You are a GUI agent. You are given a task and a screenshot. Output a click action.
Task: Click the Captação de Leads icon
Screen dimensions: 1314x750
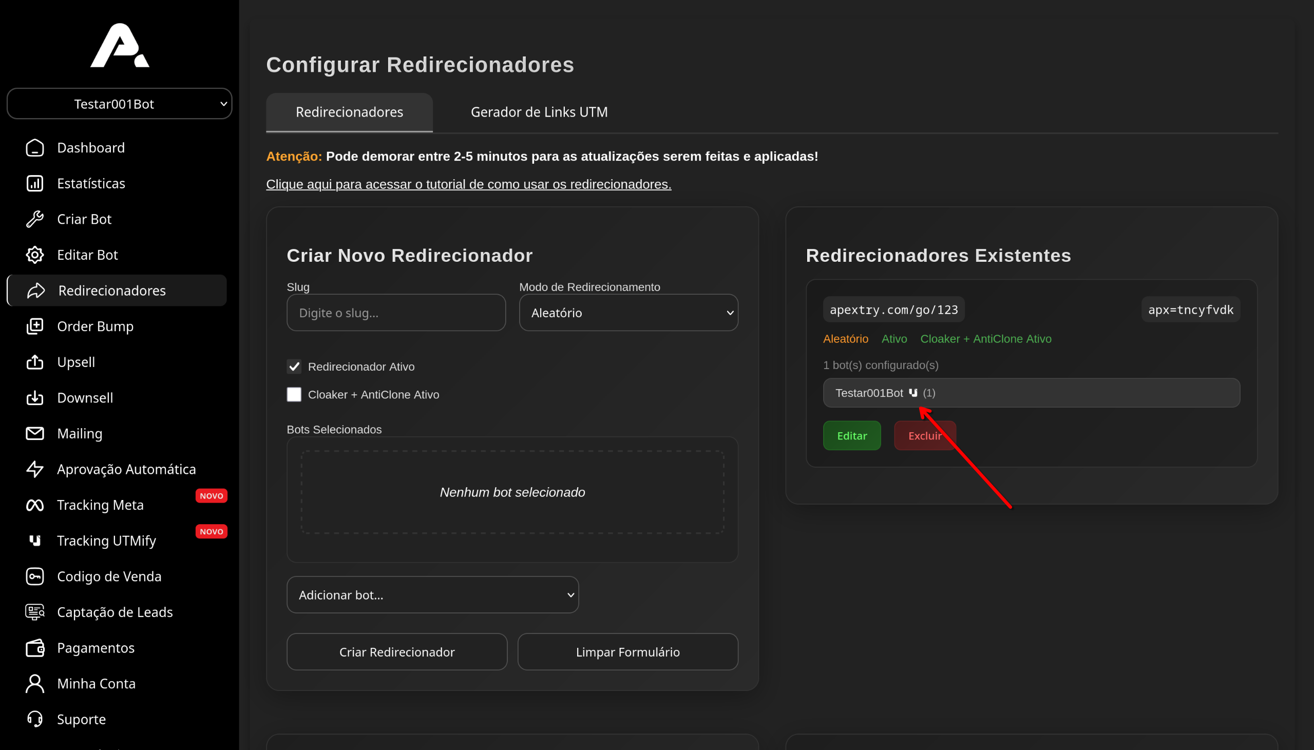35,612
